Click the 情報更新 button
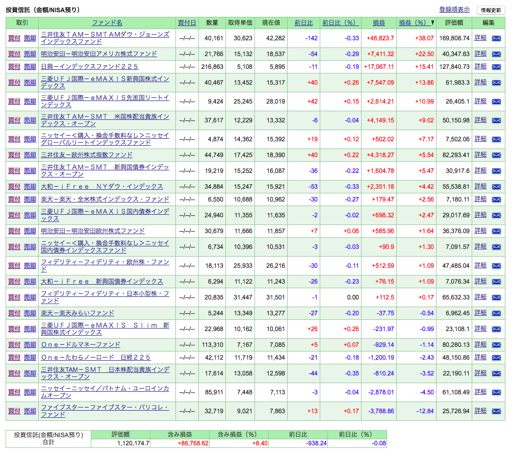Screen dimensions: 512x452 coord(491,10)
